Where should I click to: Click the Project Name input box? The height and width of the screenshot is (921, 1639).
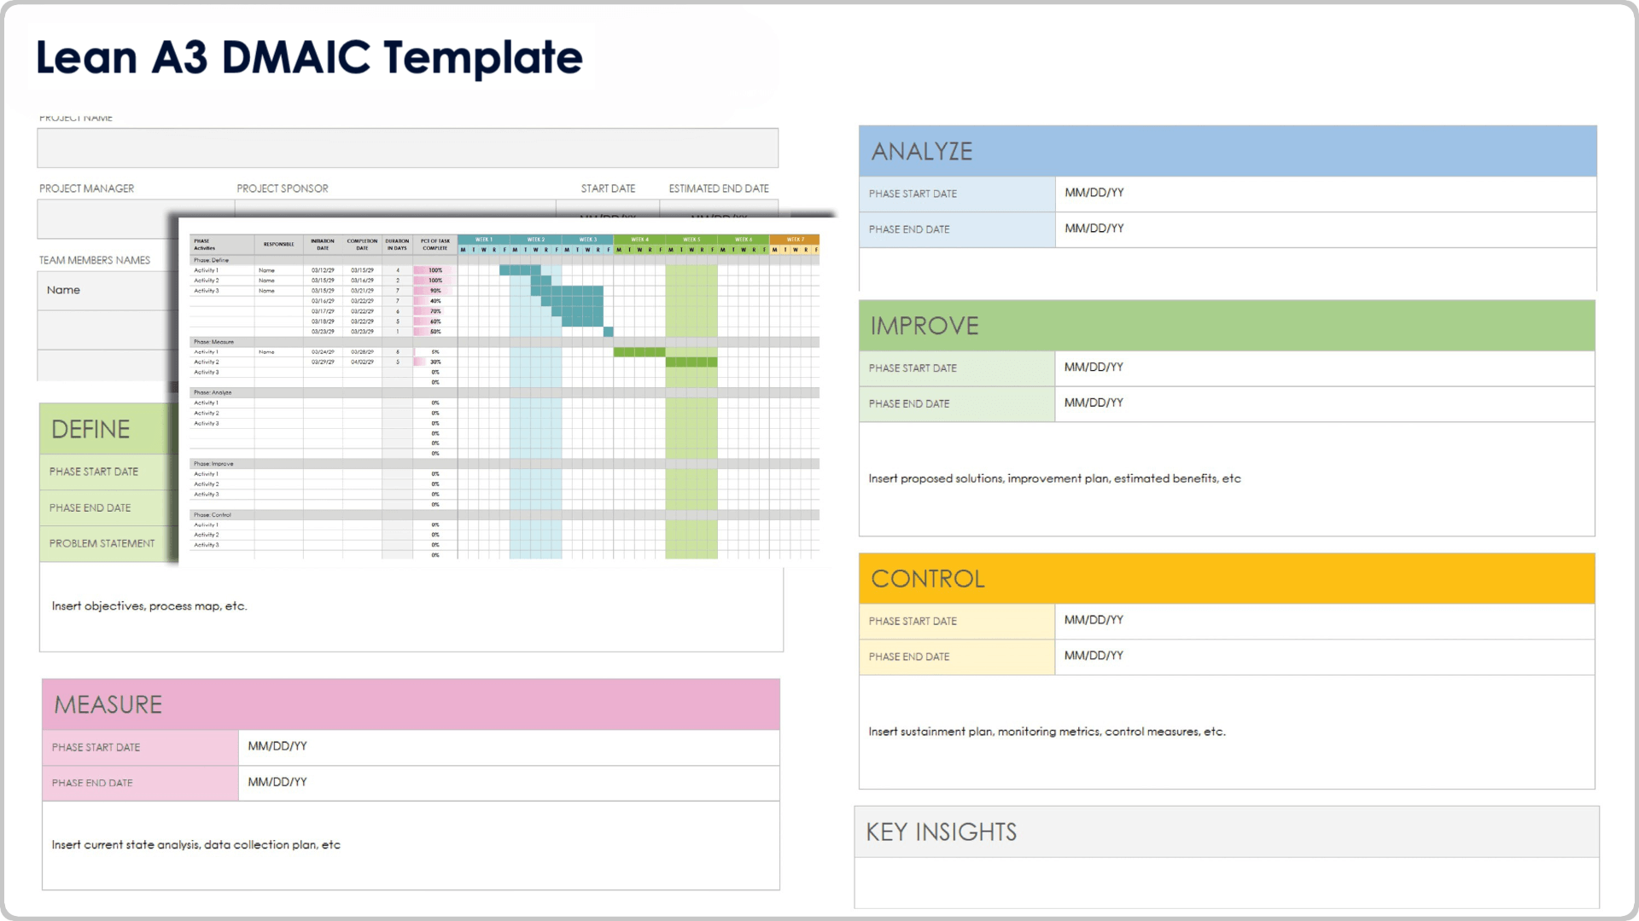click(x=407, y=148)
